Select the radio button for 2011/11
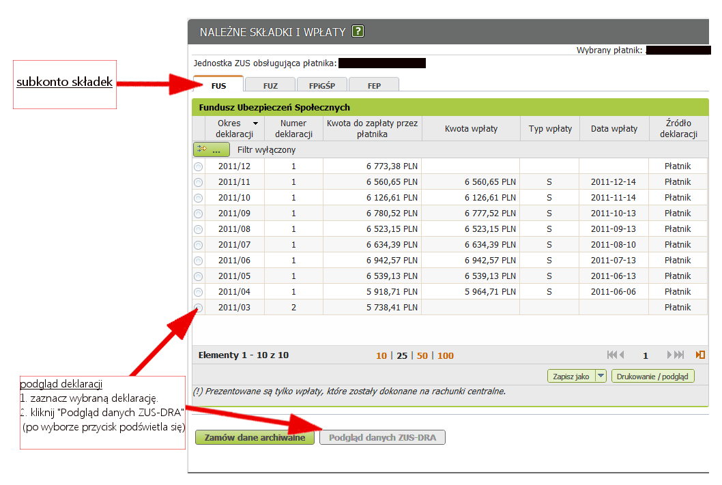 (198, 182)
